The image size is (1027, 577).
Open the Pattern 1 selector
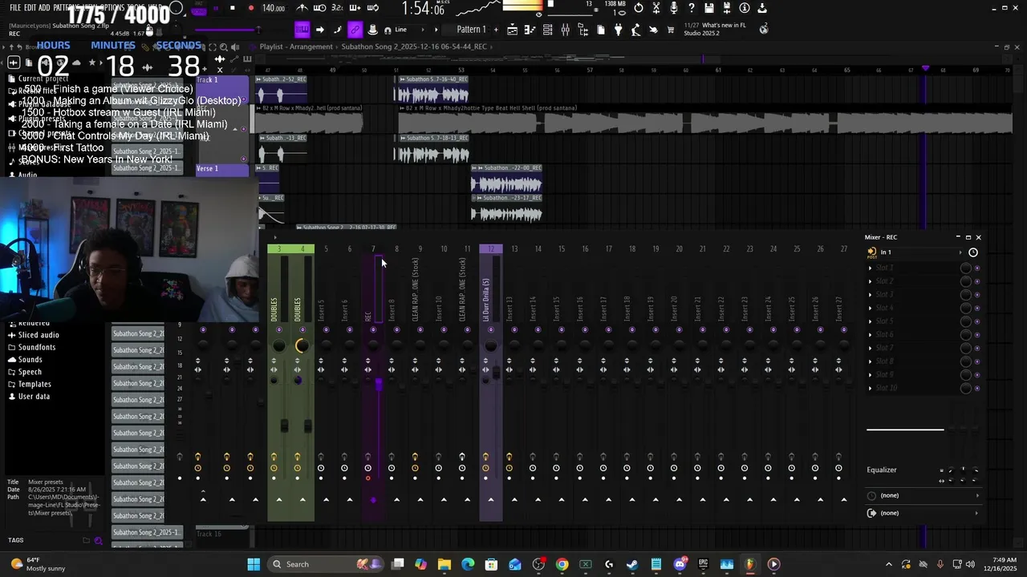coord(471,30)
